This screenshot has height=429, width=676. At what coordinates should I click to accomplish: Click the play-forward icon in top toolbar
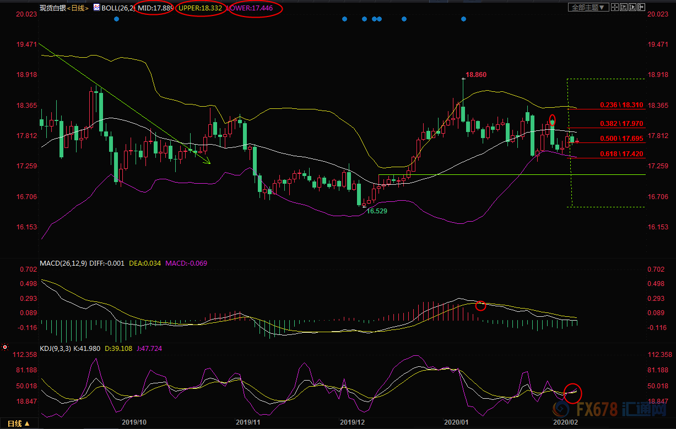(632, 7)
